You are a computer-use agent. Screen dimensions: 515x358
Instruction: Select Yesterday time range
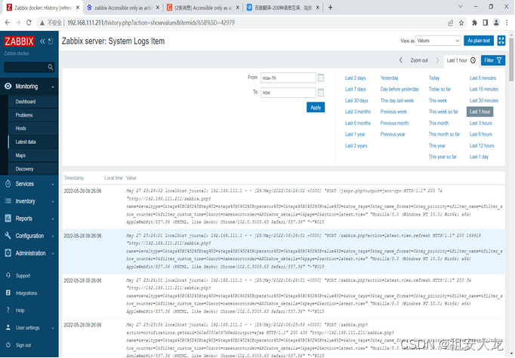[x=389, y=78]
